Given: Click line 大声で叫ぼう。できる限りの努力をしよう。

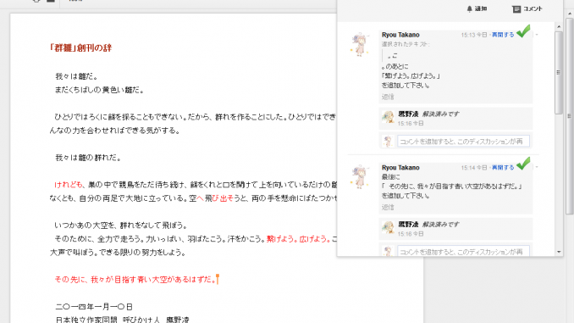Looking at the screenshot, I should pyautogui.click(x=118, y=253).
